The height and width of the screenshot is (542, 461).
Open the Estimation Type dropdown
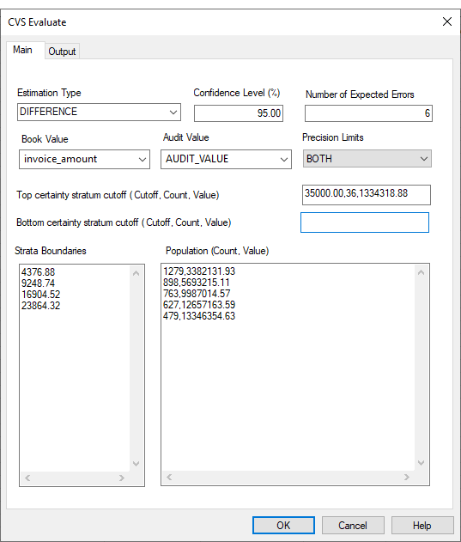[99, 112]
